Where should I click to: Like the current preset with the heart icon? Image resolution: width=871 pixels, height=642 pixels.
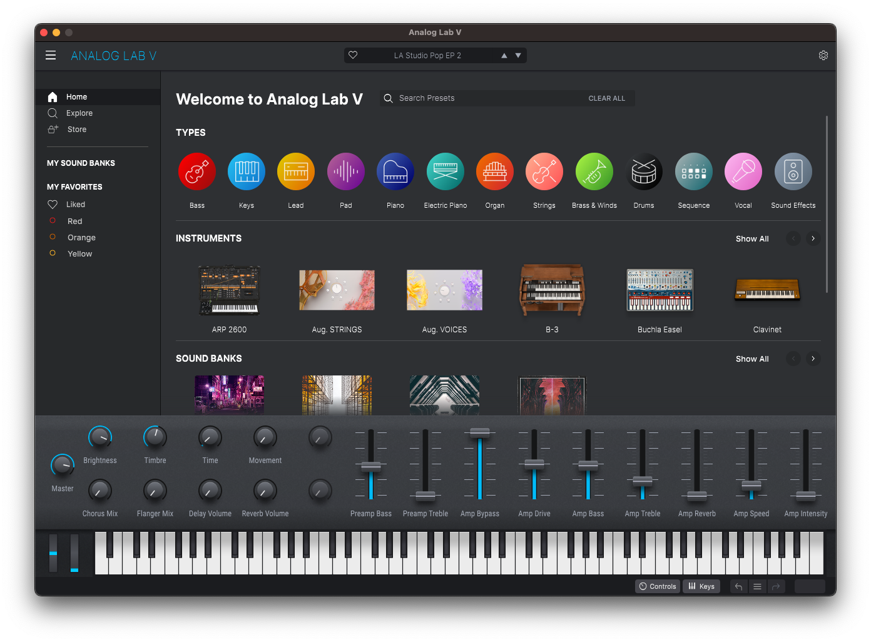click(353, 55)
